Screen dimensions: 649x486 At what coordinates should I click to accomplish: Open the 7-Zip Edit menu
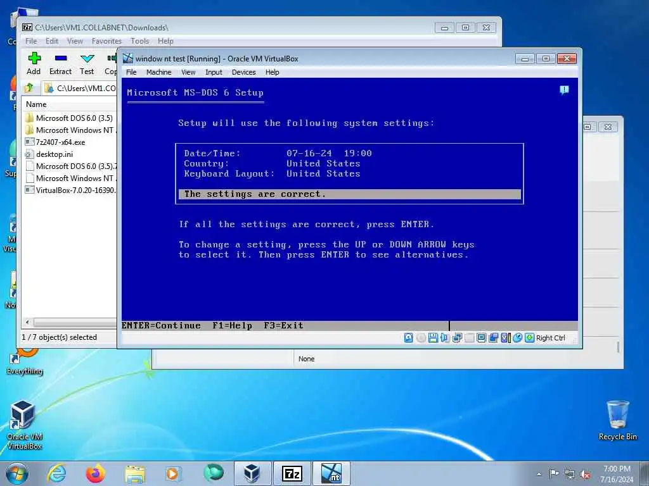pos(52,41)
